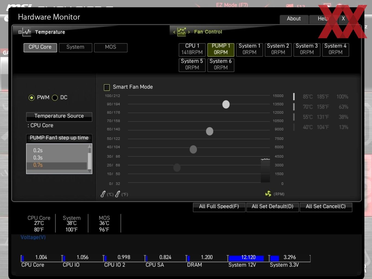Click the DRAM voltage bar 1.200
The height and width of the screenshot is (279, 372).
click(x=207, y=258)
